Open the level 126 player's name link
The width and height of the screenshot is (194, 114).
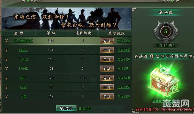coord(24,41)
